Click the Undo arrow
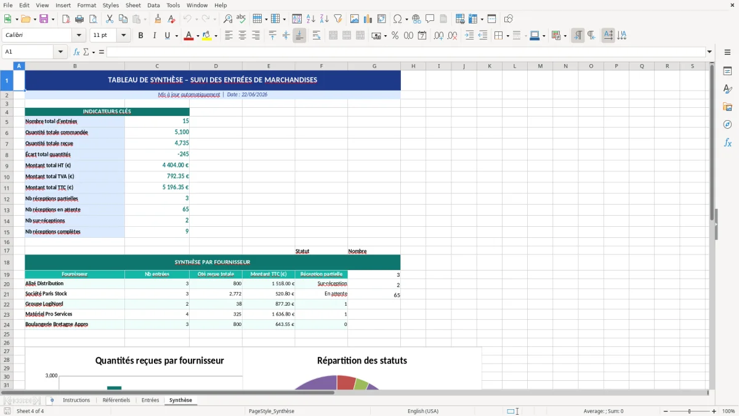Image resolution: width=739 pixels, height=416 pixels. click(187, 19)
